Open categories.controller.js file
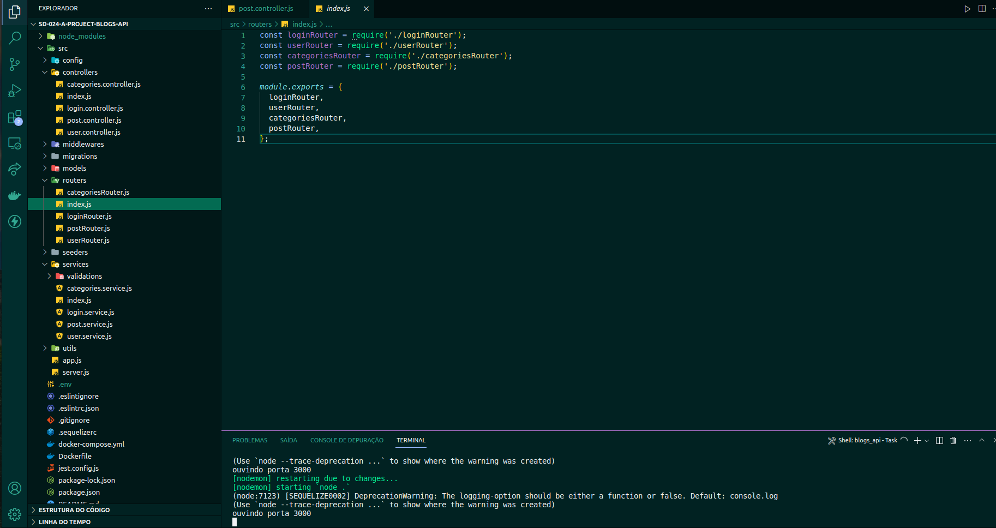The height and width of the screenshot is (528, 996). click(124, 84)
